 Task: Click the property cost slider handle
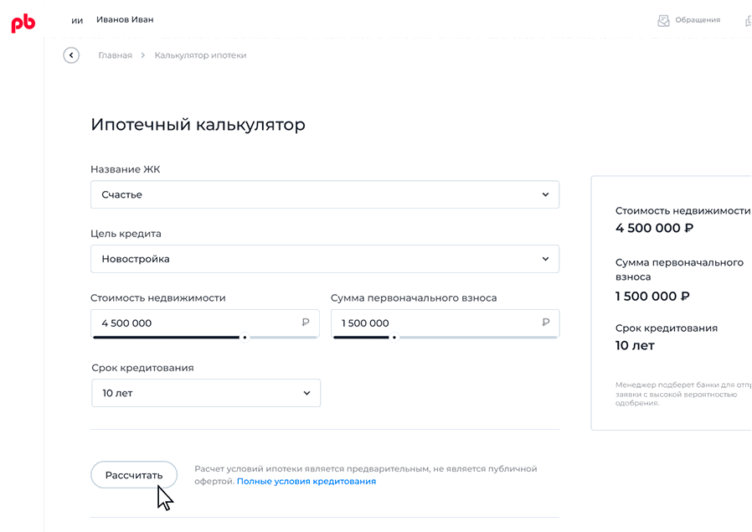[244, 338]
